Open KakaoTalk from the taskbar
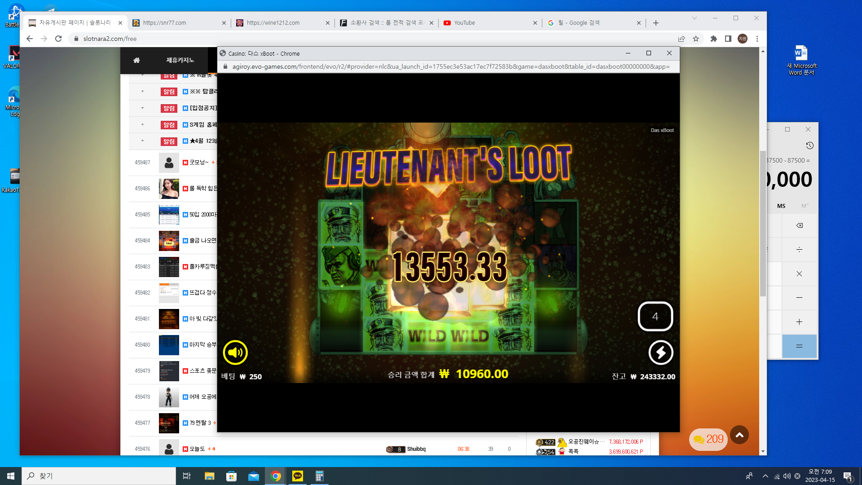Image resolution: width=862 pixels, height=485 pixels. pyautogui.click(x=298, y=476)
